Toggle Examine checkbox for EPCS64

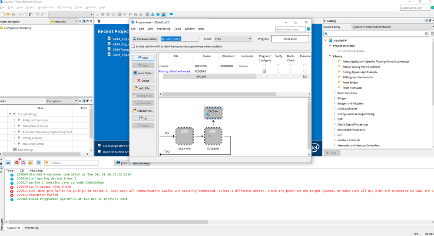(305, 76)
